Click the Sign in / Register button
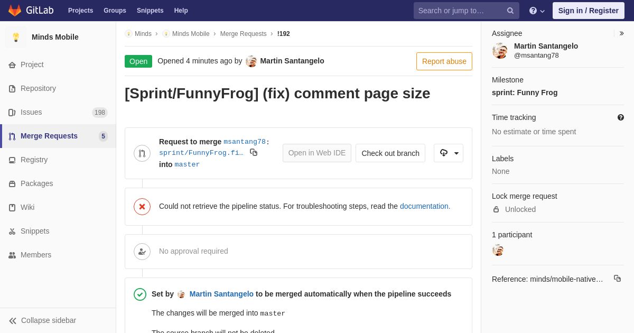 (588, 11)
